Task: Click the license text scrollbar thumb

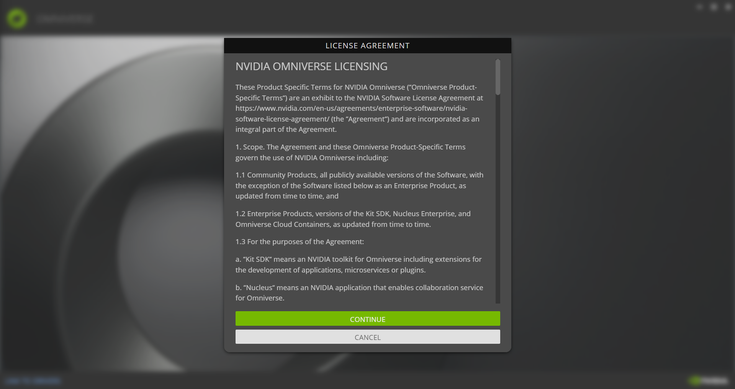Action: pyautogui.click(x=498, y=77)
